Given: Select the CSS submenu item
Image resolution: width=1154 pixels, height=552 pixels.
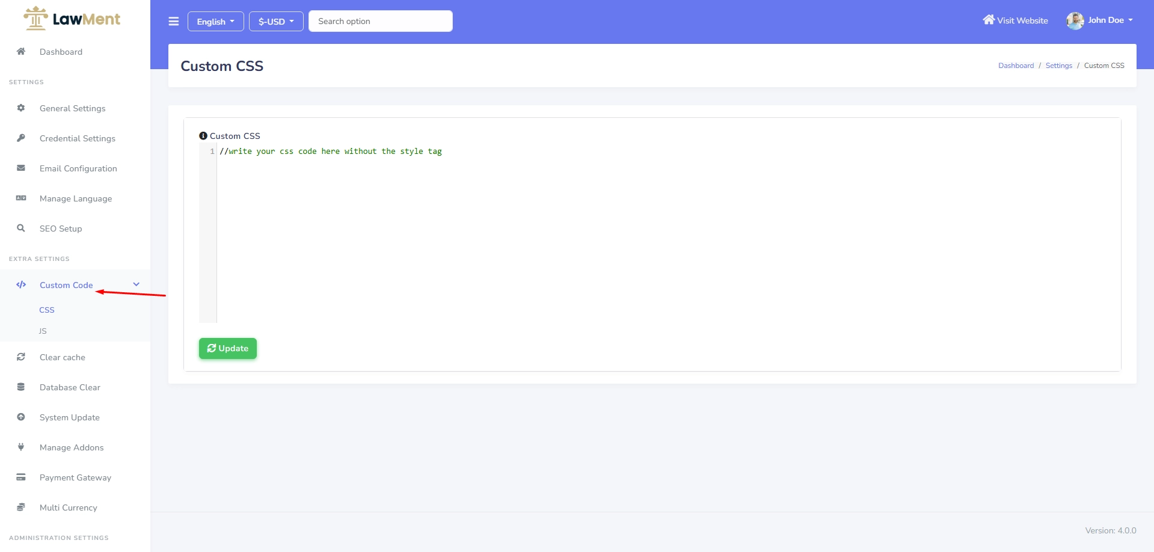Looking at the screenshot, I should point(47,310).
